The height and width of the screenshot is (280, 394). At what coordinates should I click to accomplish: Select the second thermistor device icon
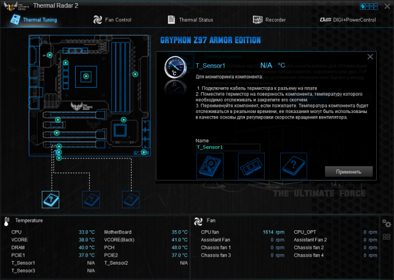coord(91,200)
